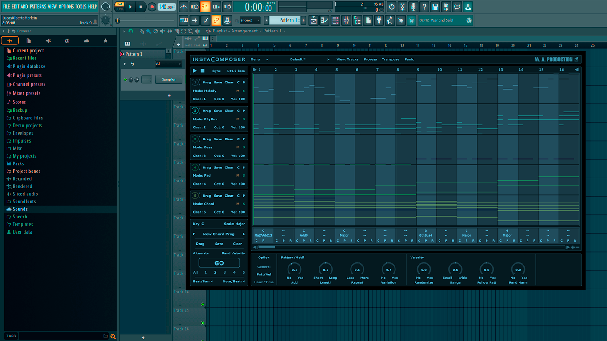Click the plugin picker plug icon
607x341 pixels.
(379, 20)
